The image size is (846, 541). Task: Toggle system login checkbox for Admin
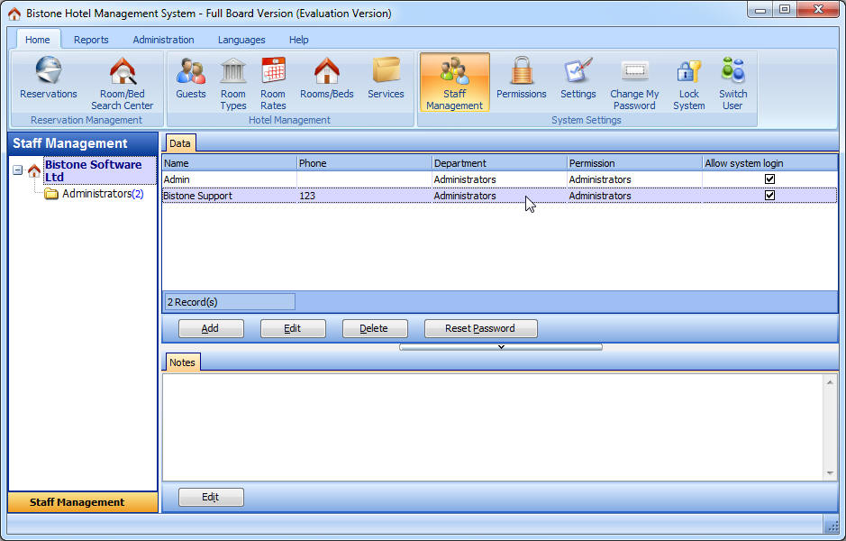769,179
